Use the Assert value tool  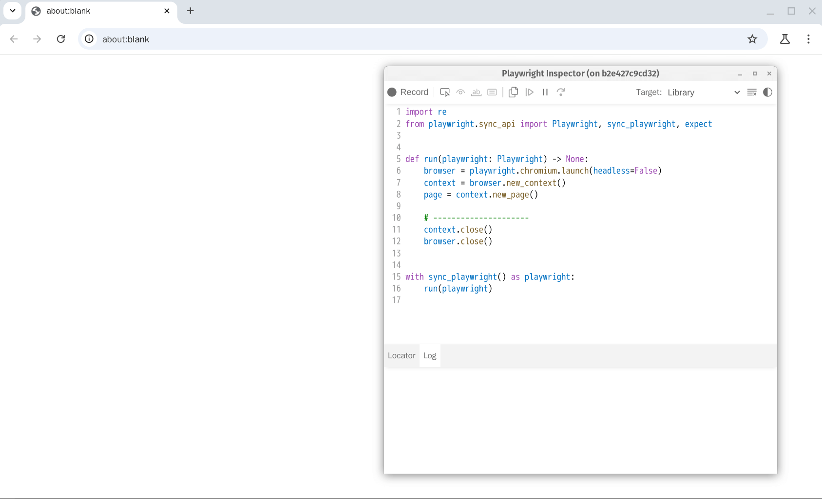coord(492,92)
